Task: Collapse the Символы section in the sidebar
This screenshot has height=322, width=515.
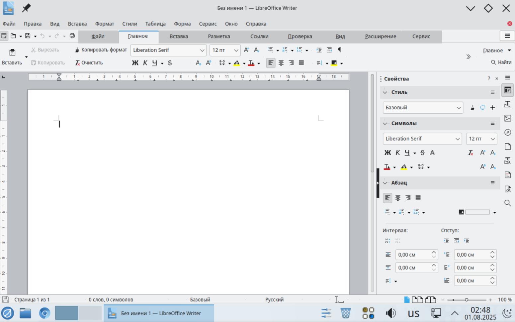Action: click(385, 123)
